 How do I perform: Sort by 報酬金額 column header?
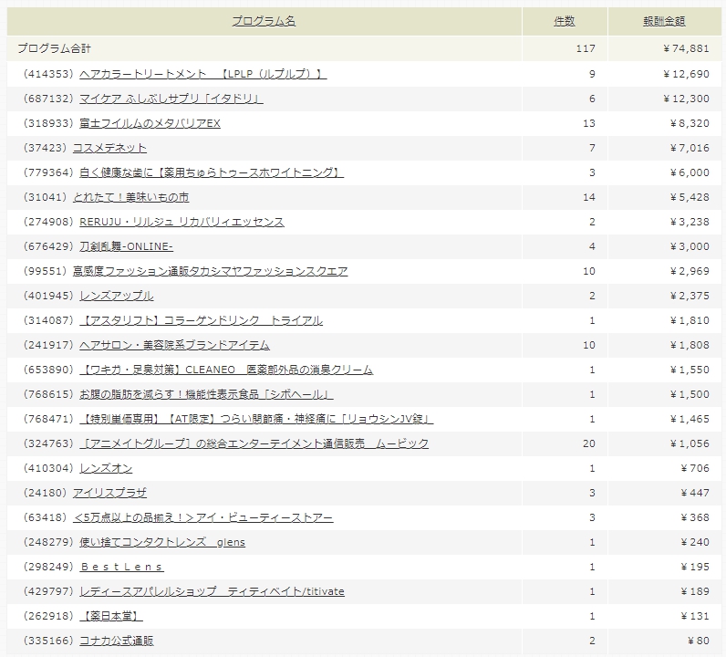pos(664,21)
